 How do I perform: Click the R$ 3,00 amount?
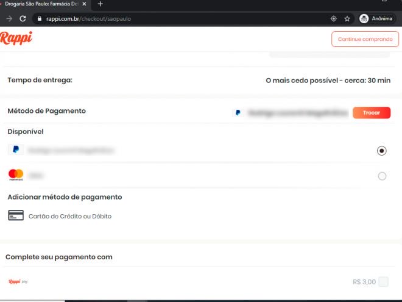point(364,282)
